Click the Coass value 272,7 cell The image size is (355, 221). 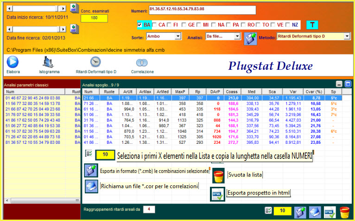point(233,142)
